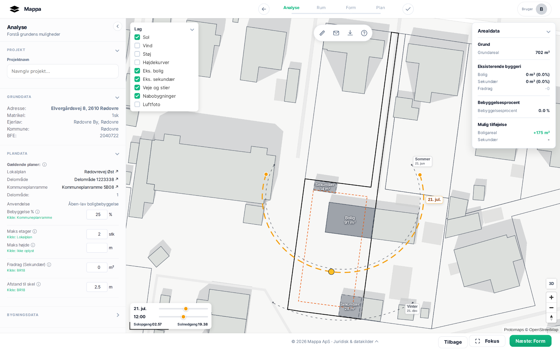Image resolution: width=560 pixels, height=350 pixels.
Task: Collapse the Analyse side panel
Action: pyautogui.click(x=118, y=27)
